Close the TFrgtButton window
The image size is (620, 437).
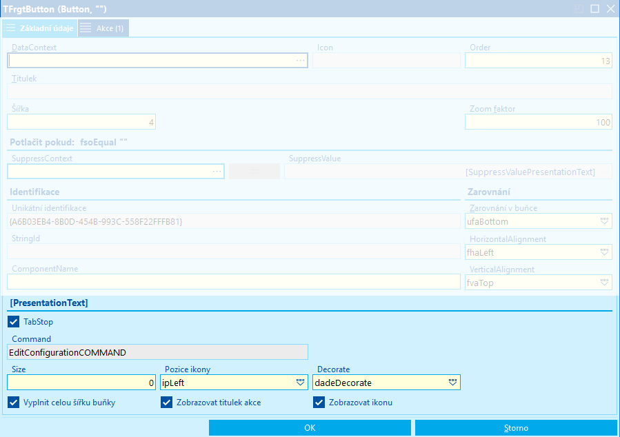[610, 9]
